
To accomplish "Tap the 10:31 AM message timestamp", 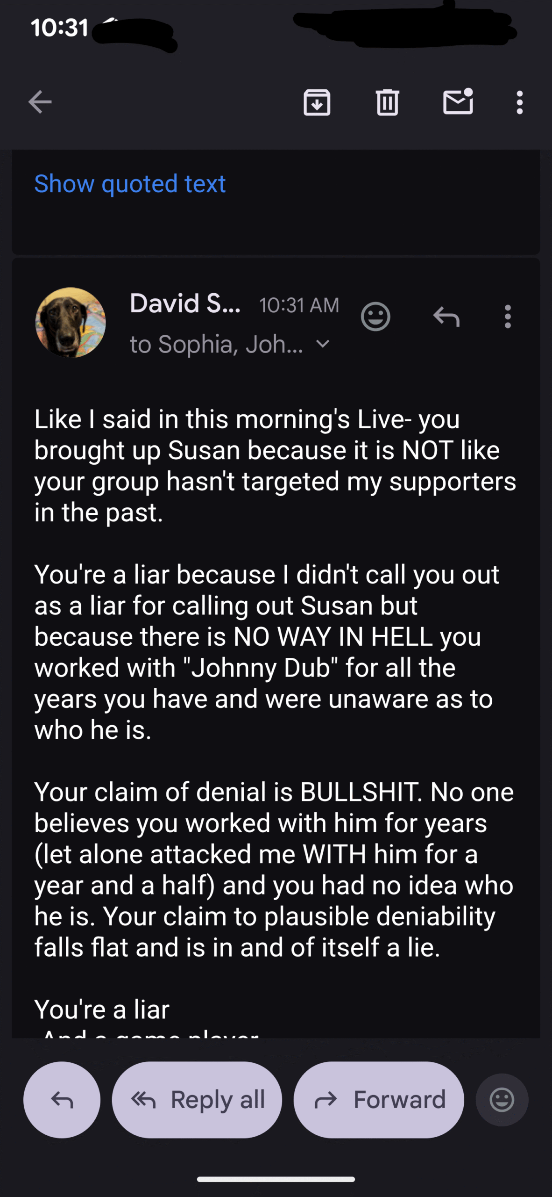I will point(299,305).
